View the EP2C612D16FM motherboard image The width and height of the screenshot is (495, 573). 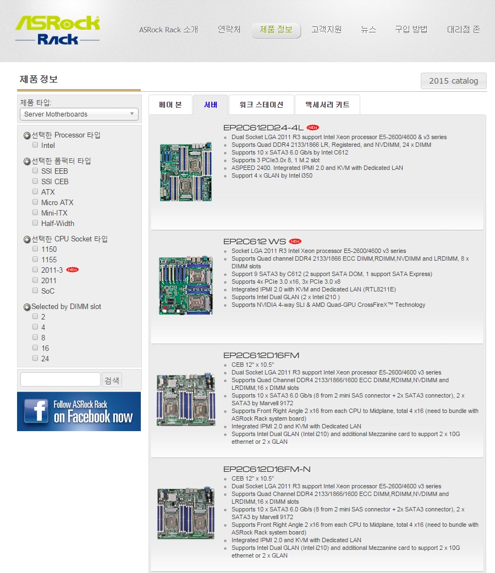pos(186,399)
